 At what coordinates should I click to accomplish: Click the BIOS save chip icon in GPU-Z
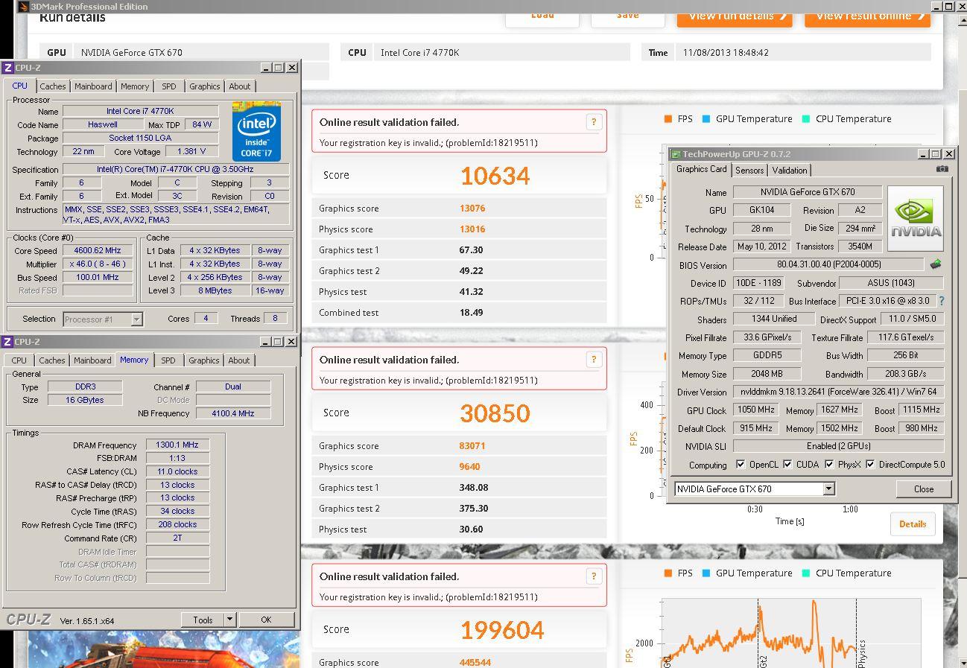coord(936,264)
